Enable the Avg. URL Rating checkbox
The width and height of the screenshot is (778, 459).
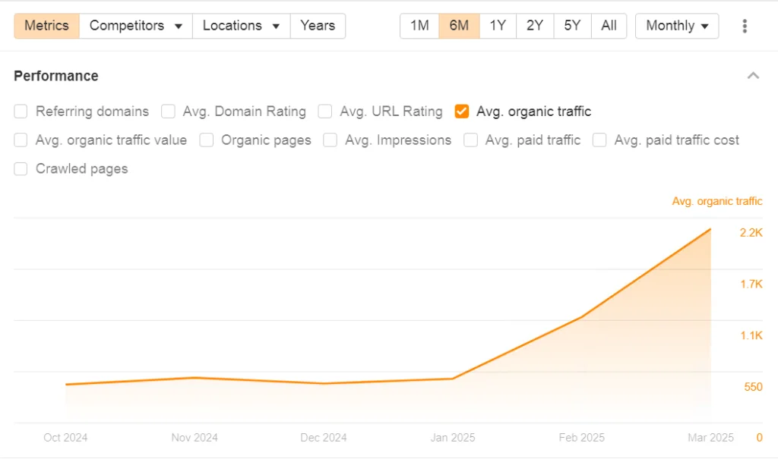pos(325,112)
